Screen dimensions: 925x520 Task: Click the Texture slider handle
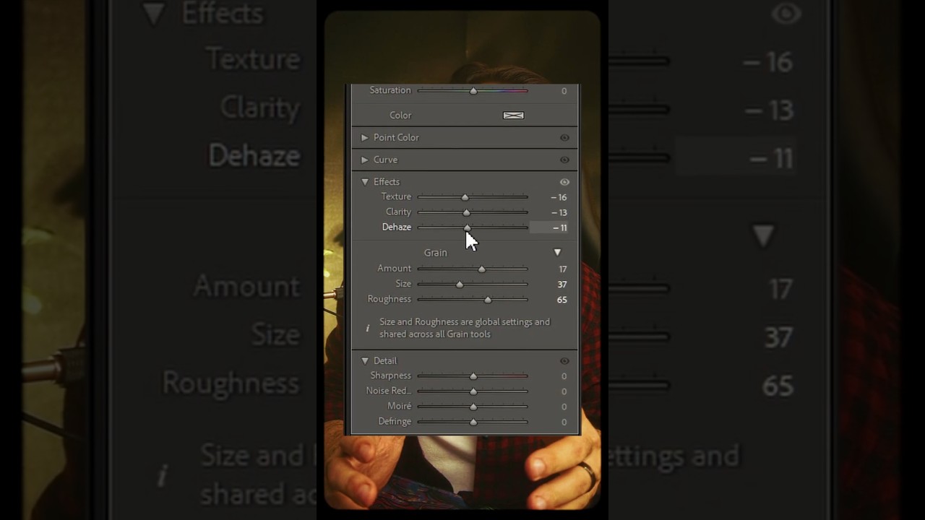465,197
